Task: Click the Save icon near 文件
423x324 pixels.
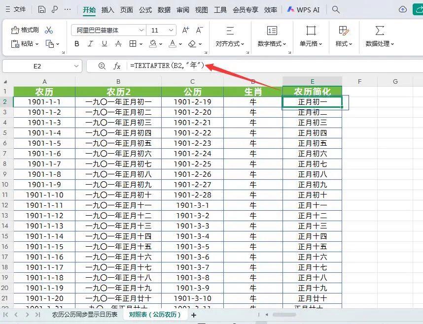Action: (41, 9)
